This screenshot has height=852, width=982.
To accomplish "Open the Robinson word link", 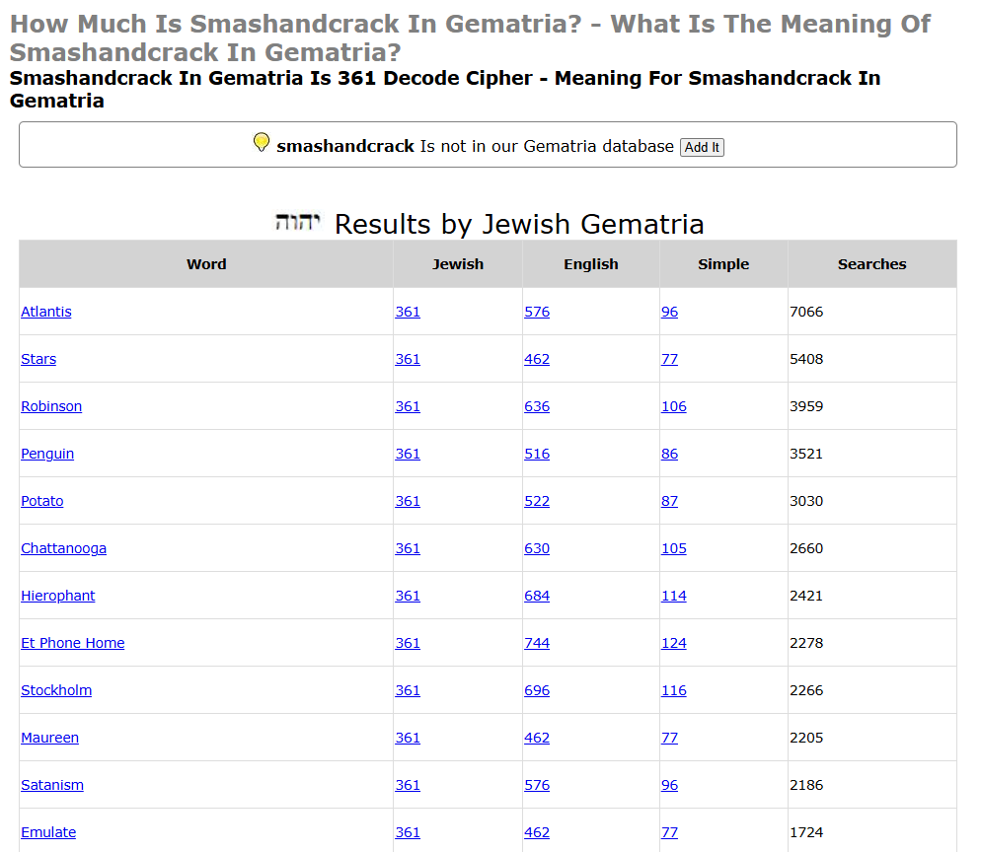I will pyautogui.click(x=51, y=406).
